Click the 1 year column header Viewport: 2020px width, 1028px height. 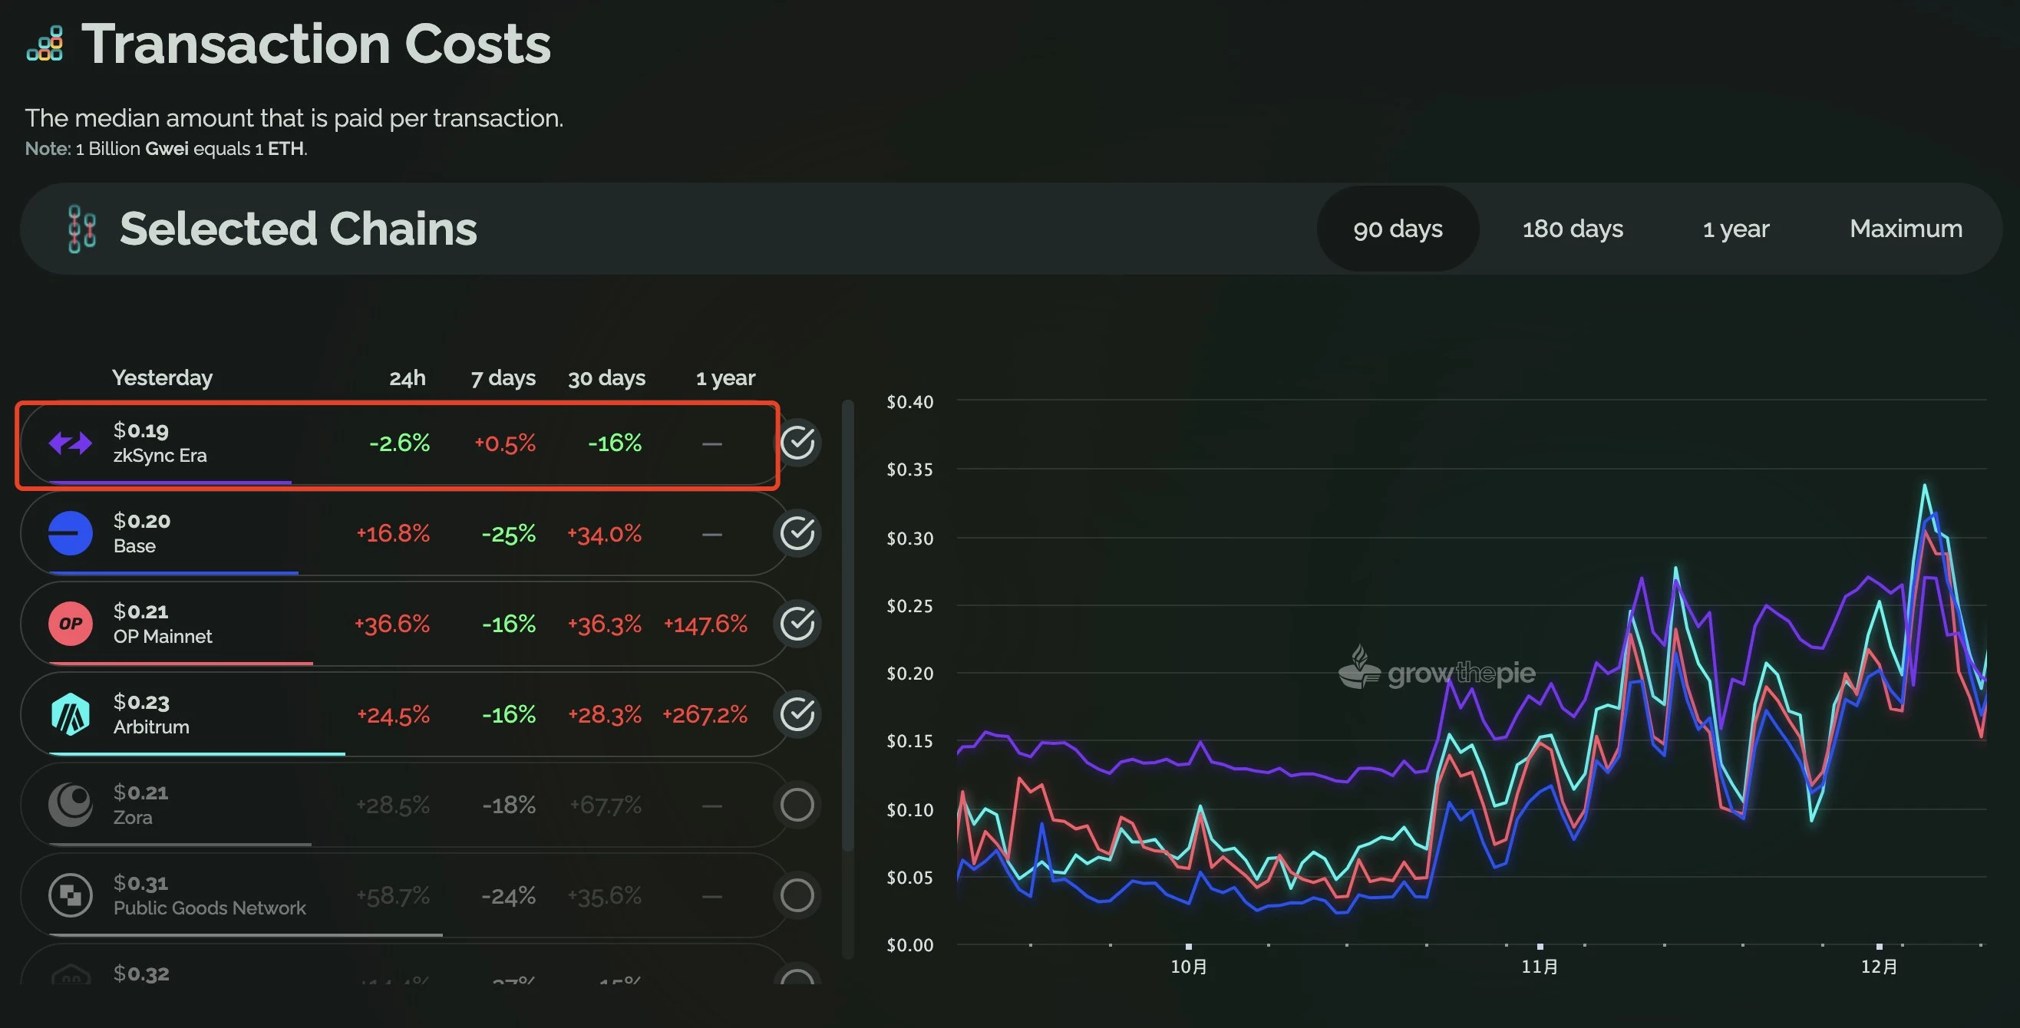tap(725, 378)
